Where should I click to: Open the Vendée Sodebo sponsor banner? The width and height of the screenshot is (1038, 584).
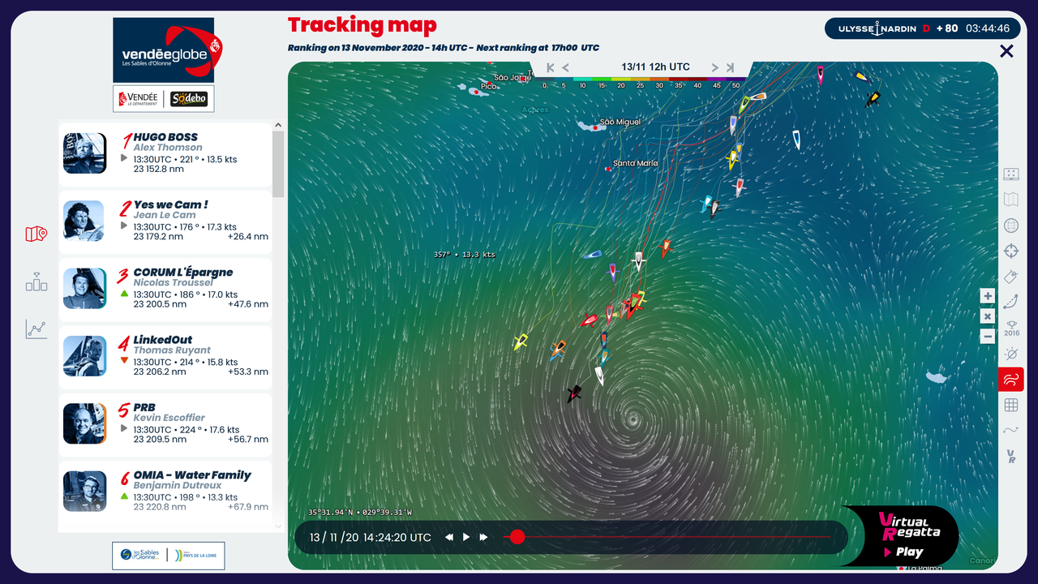(x=164, y=99)
